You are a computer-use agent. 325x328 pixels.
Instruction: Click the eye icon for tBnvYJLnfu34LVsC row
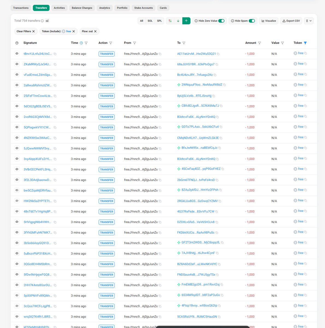click(17, 54)
